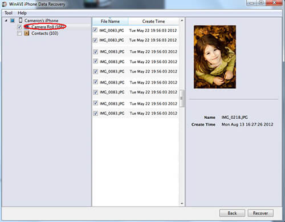Click the file list scroll down arrow
285x222 pixels.
coord(182,203)
